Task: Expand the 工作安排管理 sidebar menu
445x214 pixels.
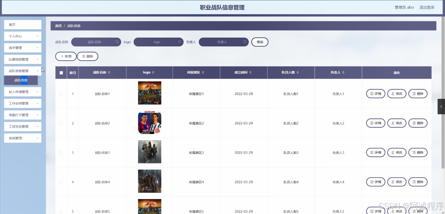Action: click(x=23, y=103)
